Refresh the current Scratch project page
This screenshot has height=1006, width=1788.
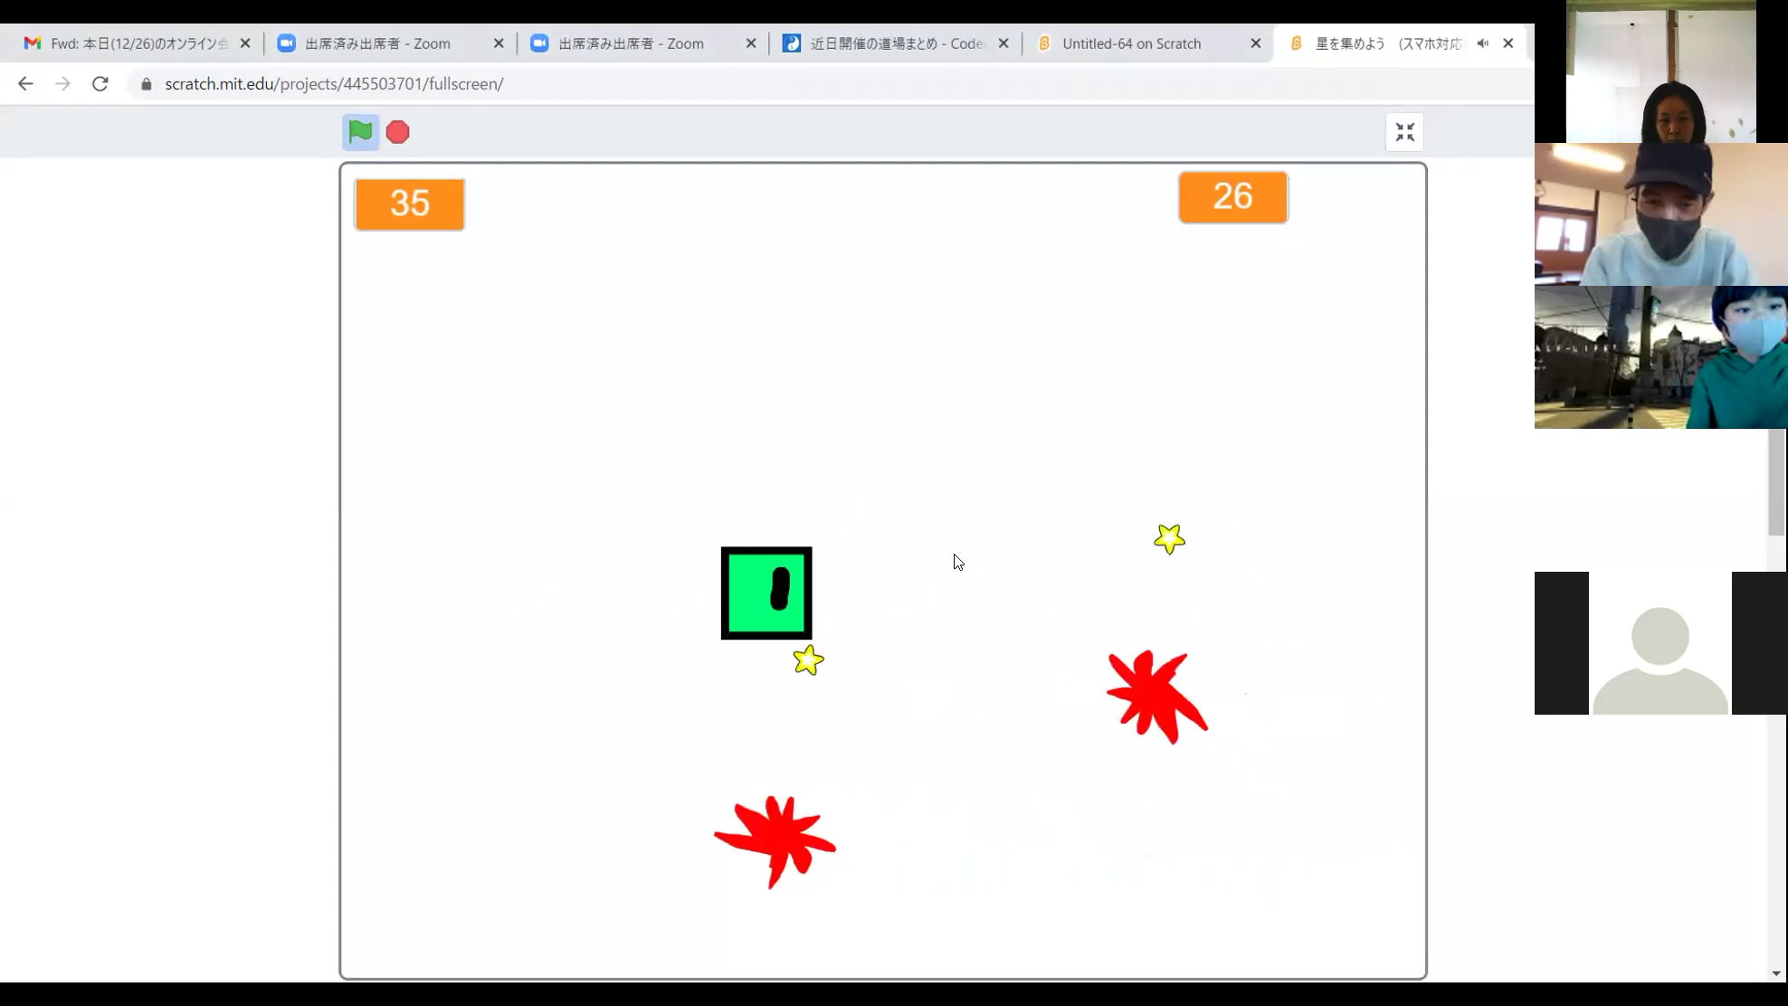(100, 83)
